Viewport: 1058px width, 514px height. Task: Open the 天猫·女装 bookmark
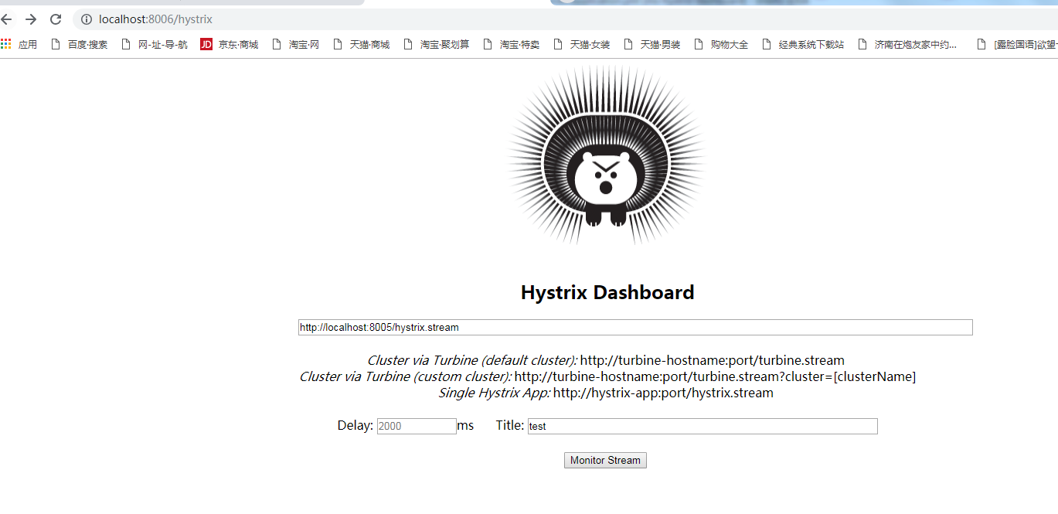(589, 44)
